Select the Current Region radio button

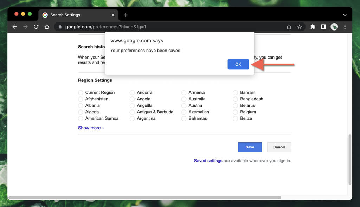click(x=81, y=93)
